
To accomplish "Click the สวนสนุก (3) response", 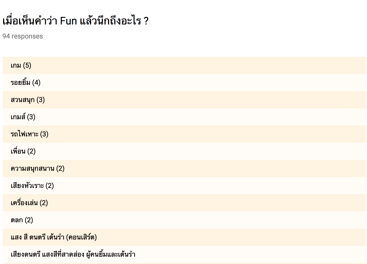I will 28,100.
